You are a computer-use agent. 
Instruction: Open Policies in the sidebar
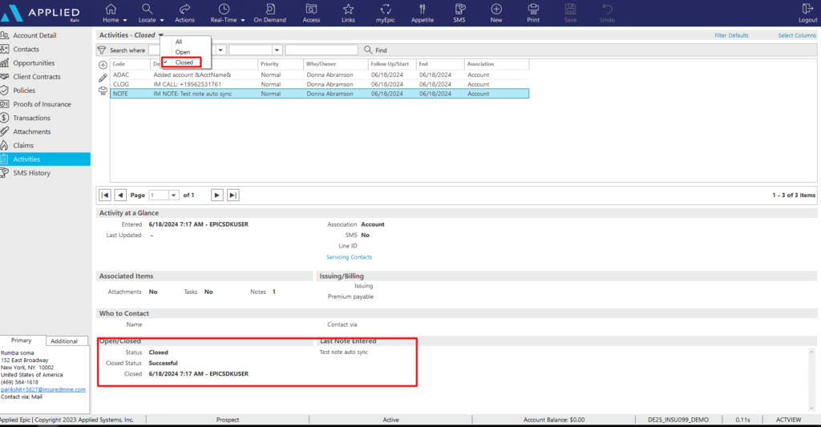click(24, 90)
